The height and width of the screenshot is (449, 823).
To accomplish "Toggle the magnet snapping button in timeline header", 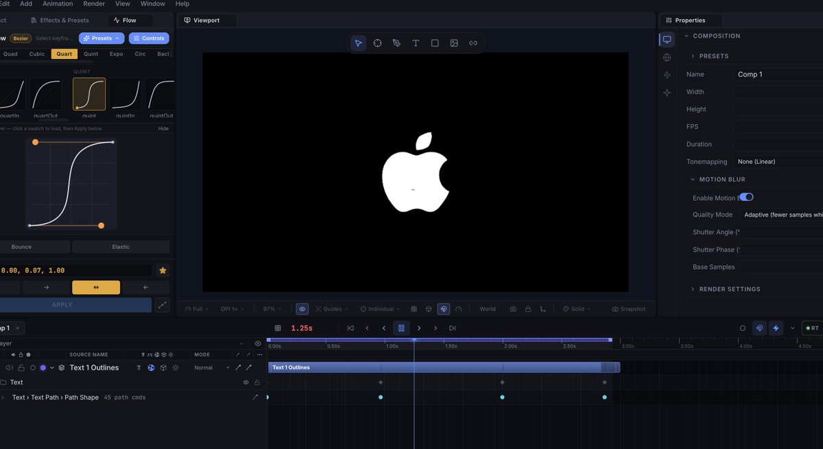I will 759,328.
